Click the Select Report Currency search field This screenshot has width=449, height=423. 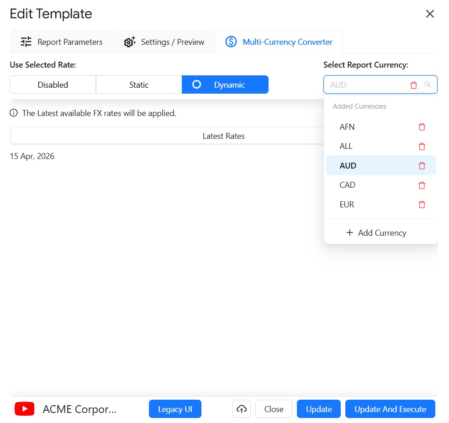(365, 85)
